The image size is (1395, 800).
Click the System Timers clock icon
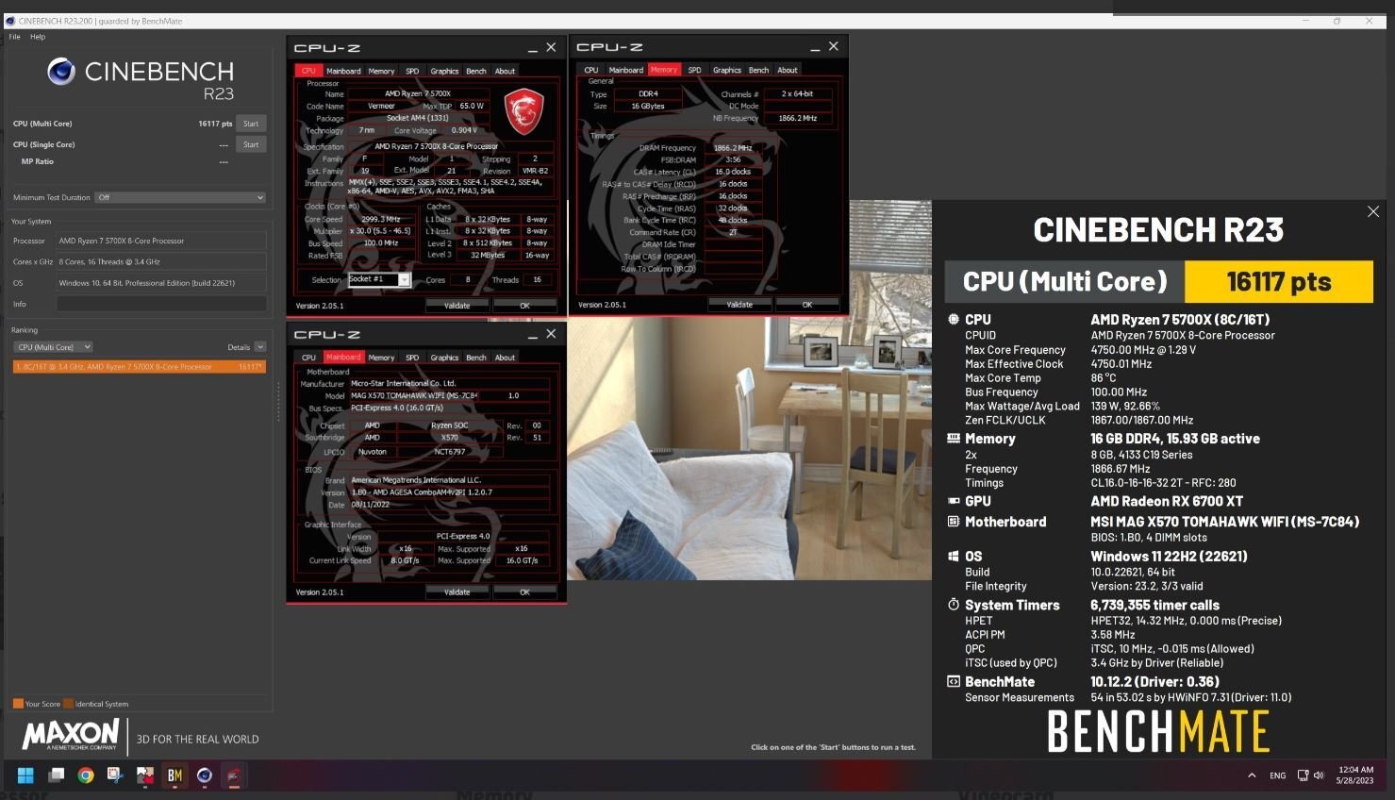954,605
